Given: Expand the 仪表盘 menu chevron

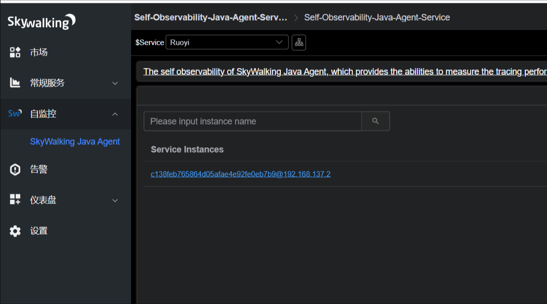Looking at the screenshot, I should point(115,201).
